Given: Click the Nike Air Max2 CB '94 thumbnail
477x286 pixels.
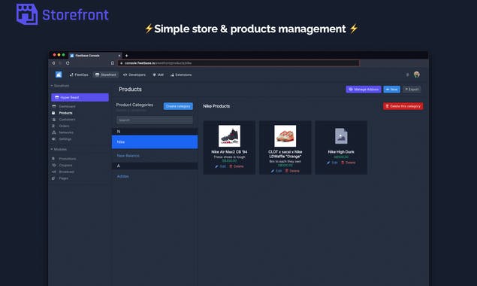Looking at the screenshot, I should (x=229, y=136).
